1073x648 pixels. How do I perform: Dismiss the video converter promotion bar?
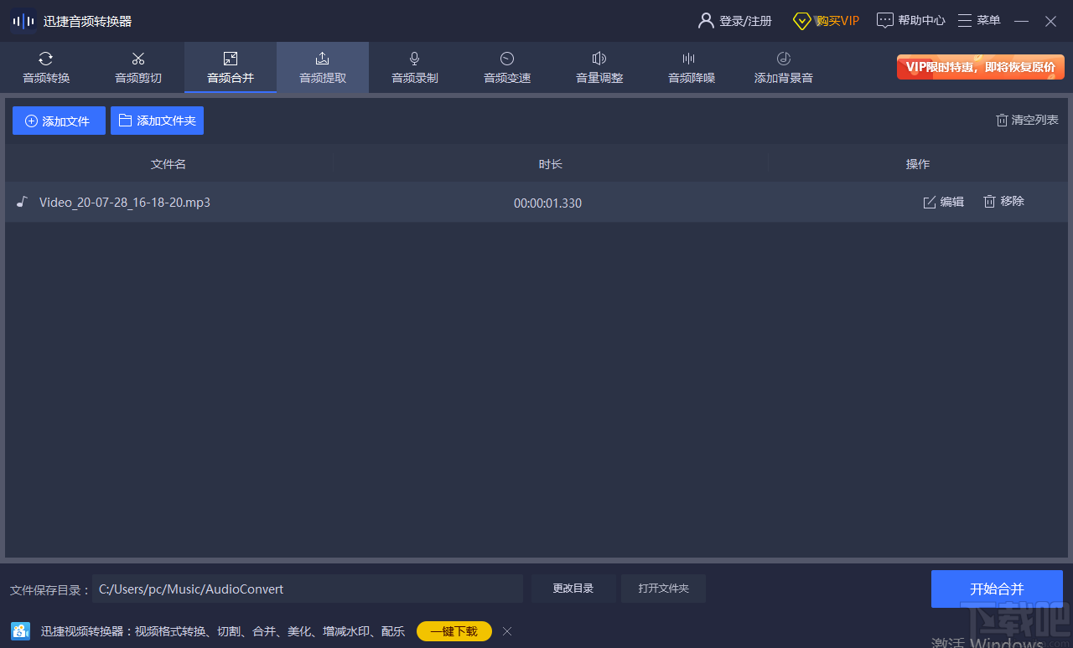507,631
